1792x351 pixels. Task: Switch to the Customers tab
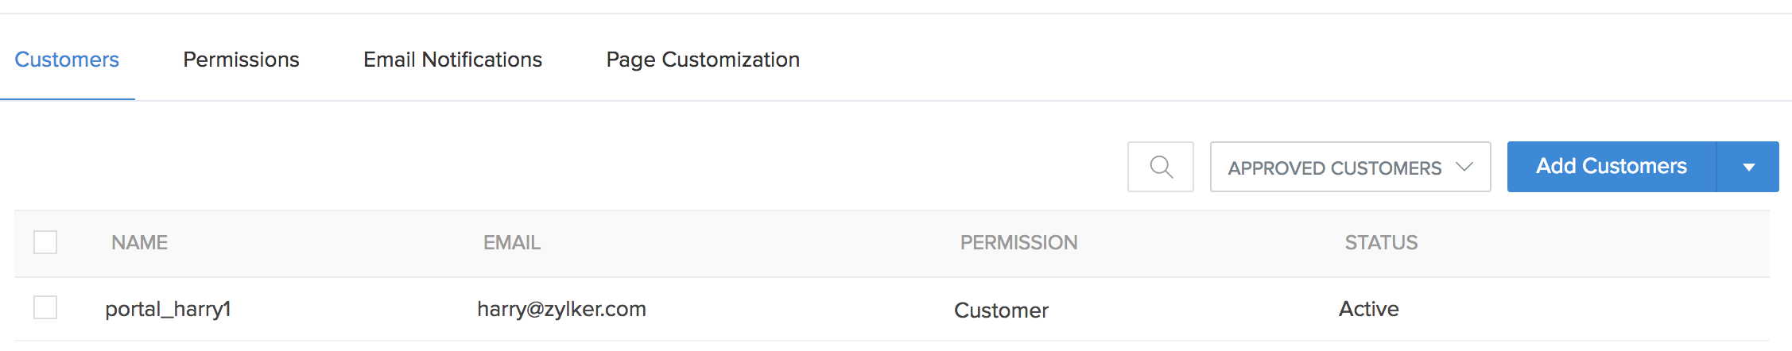67,60
